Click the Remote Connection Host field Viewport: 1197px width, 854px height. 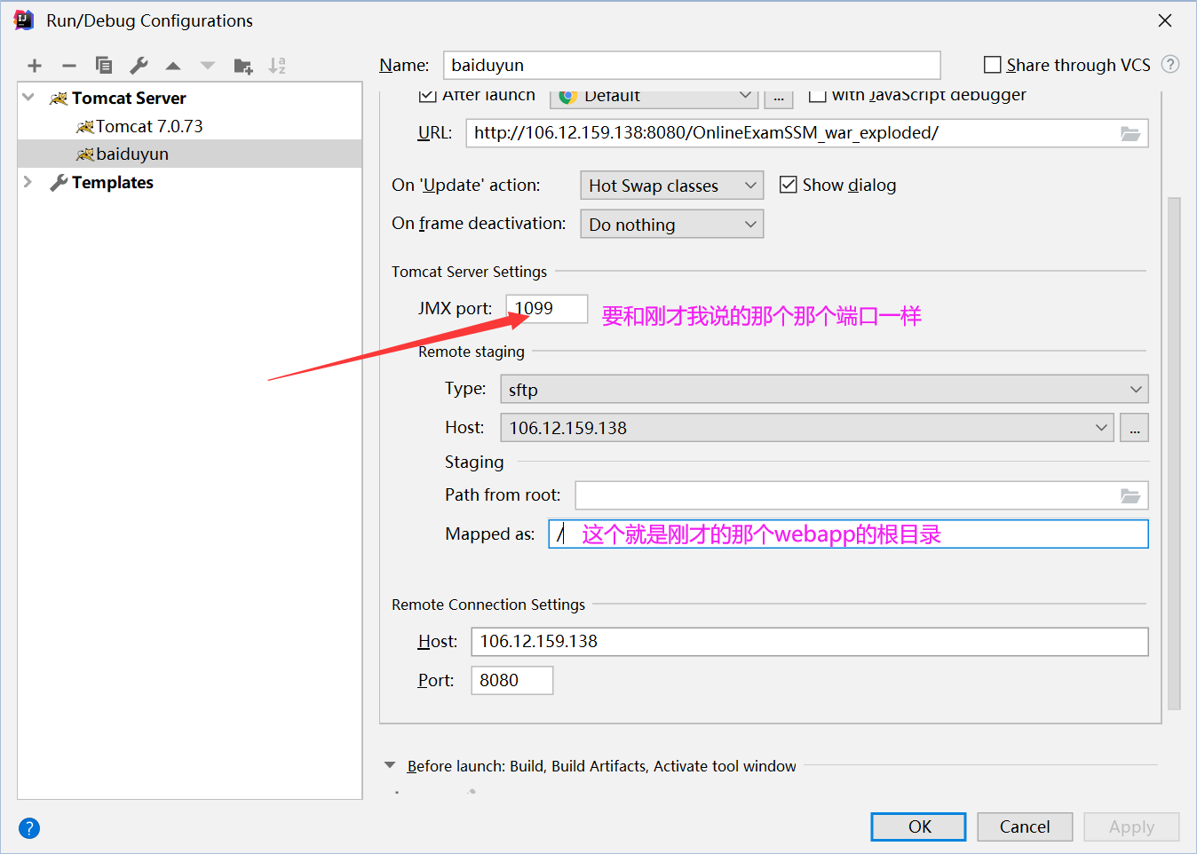(x=810, y=642)
